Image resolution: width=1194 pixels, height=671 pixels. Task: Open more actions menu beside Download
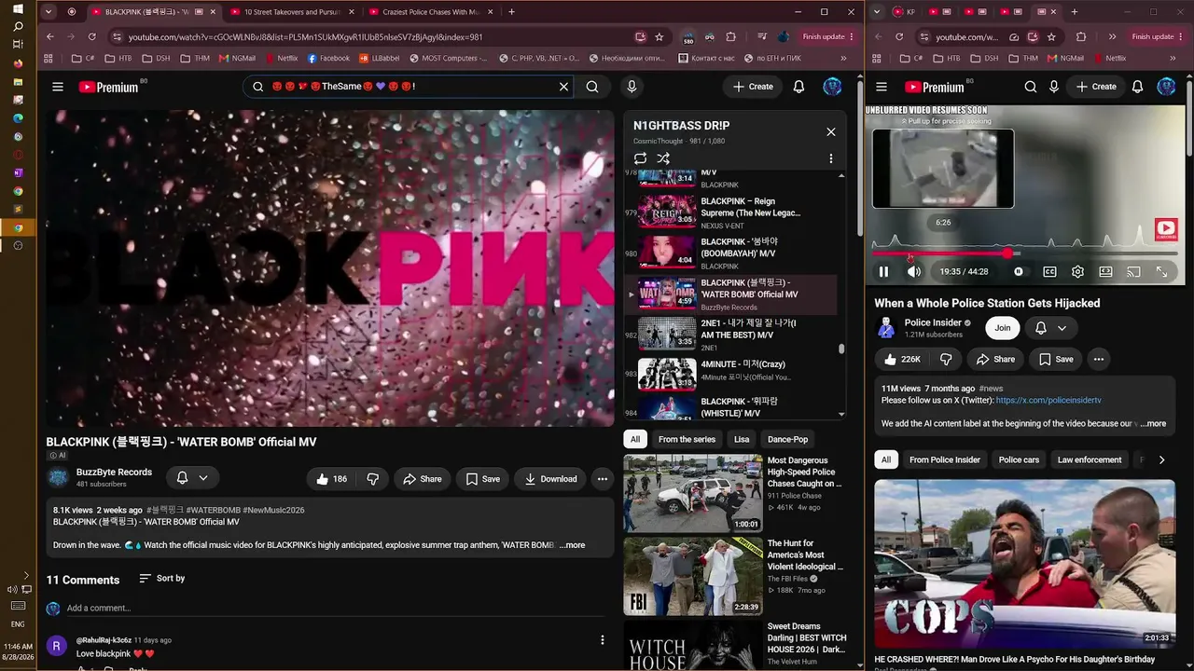603,479
